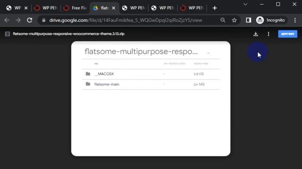The height and width of the screenshot is (169, 302).
Task: Download the zip file from Drive
Action: tap(256, 34)
